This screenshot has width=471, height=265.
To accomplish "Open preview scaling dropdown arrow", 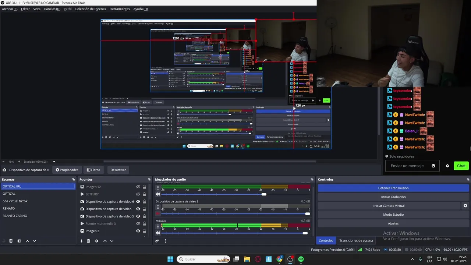I will [x=54, y=162].
